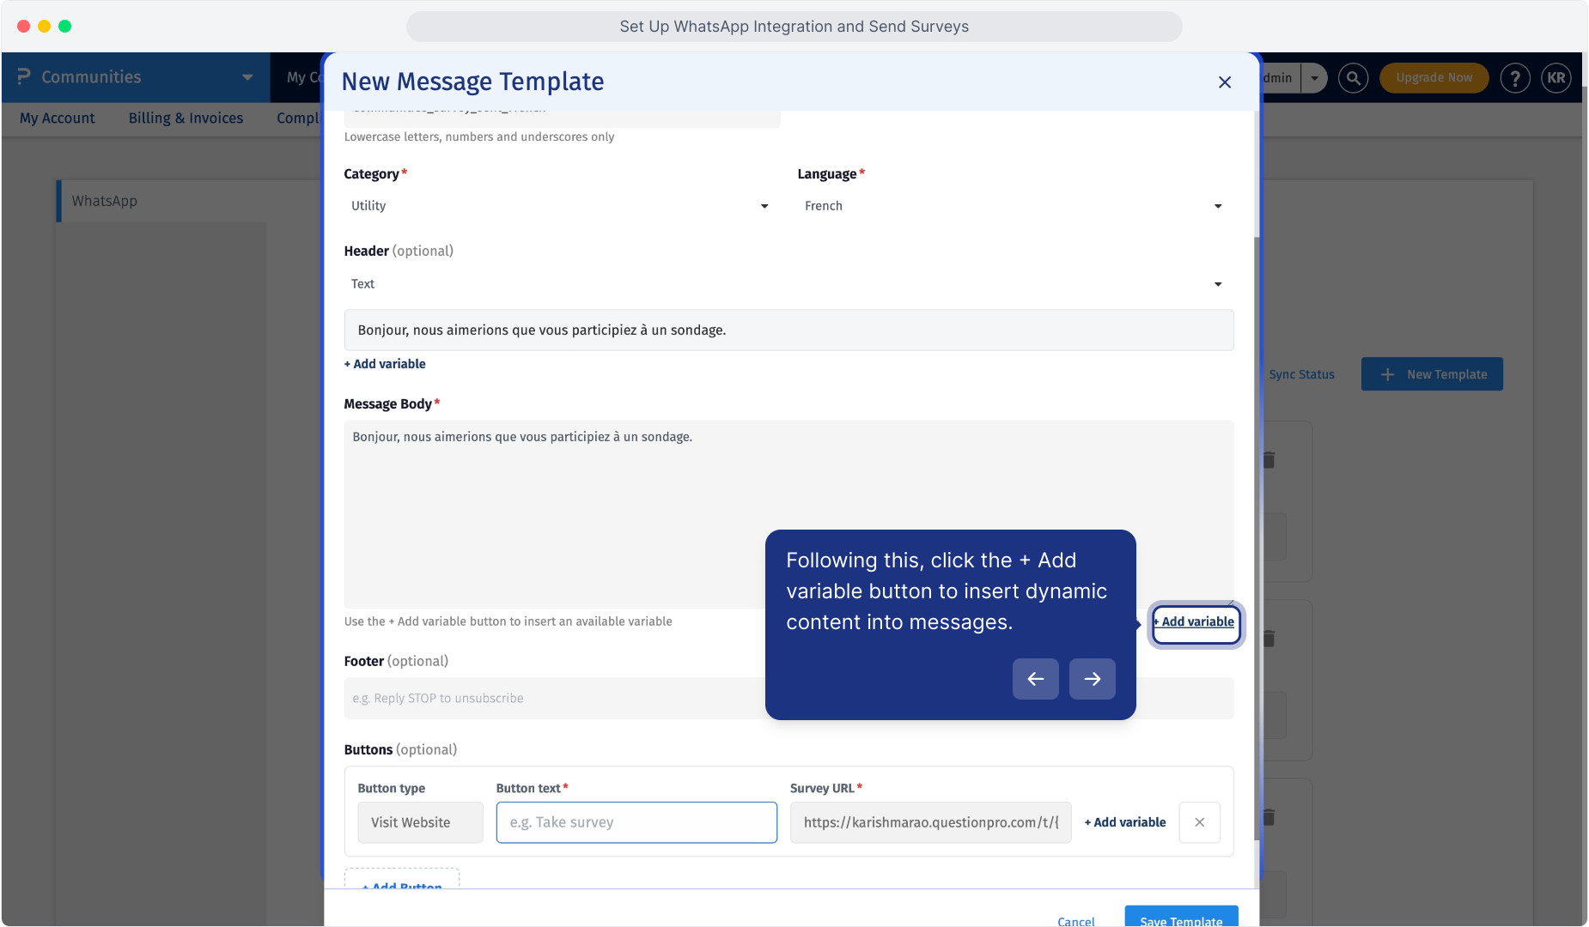Screen dimensions: 1589x927
Task: Close the New Message Template dialog
Action: [1225, 82]
